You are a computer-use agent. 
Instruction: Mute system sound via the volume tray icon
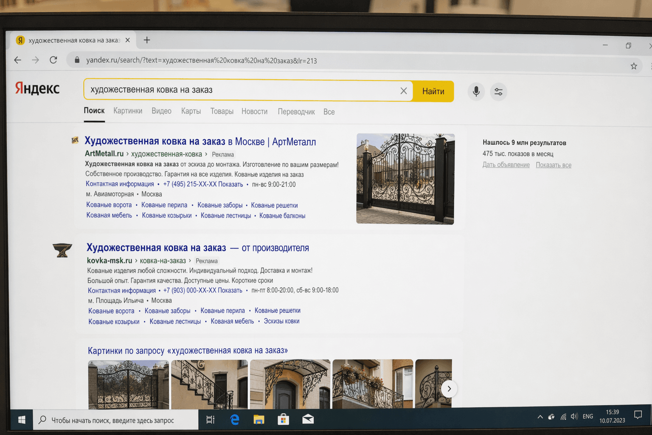pyautogui.click(x=574, y=417)
